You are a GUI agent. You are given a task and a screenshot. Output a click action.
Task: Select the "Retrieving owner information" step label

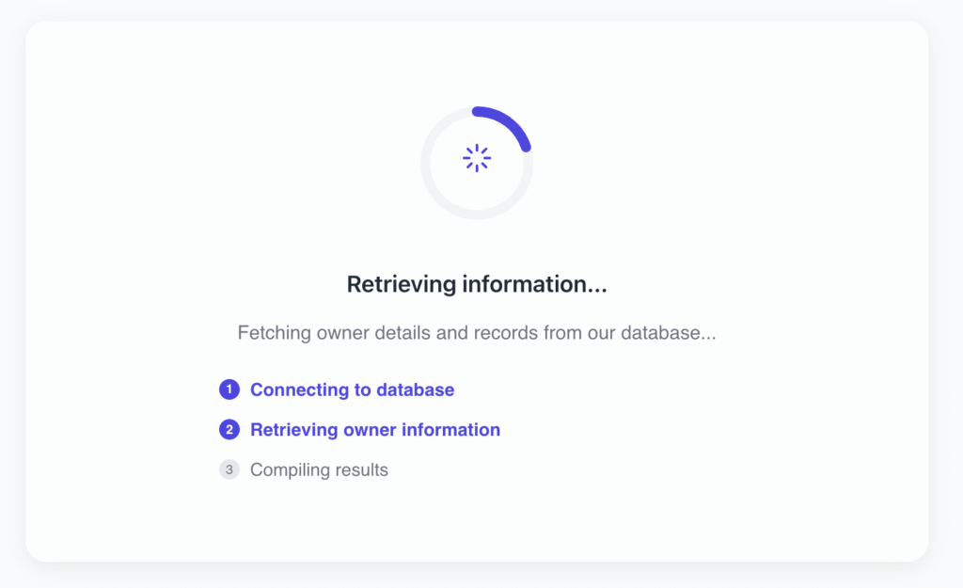tap(374, 430)
